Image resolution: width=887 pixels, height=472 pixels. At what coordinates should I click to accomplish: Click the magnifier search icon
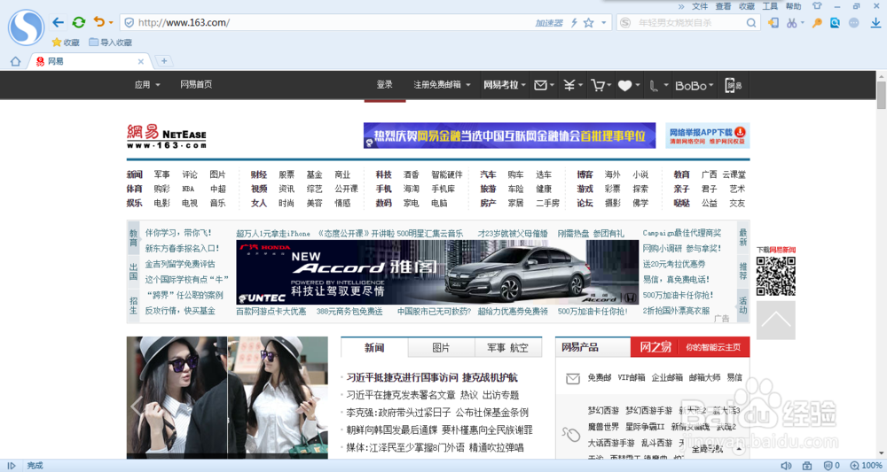click(x=750, y=23)
